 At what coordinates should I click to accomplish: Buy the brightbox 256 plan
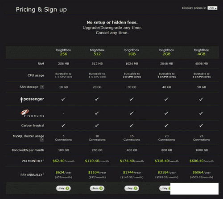(x=63, y=188)
